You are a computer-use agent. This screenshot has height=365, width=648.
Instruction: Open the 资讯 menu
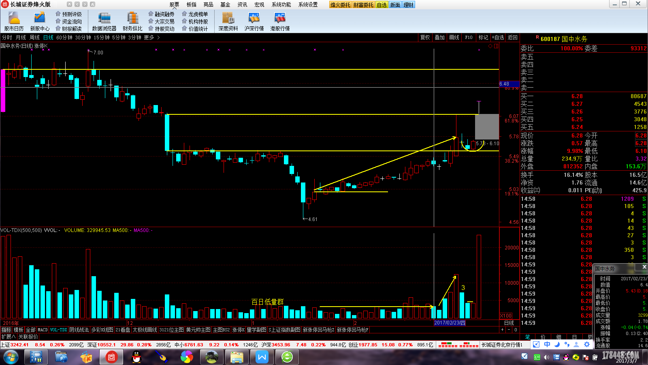coord(242,4)
